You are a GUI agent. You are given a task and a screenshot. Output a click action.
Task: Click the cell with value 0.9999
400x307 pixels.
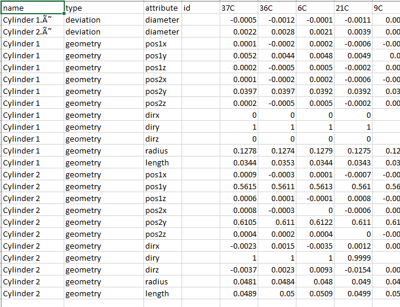352,258
